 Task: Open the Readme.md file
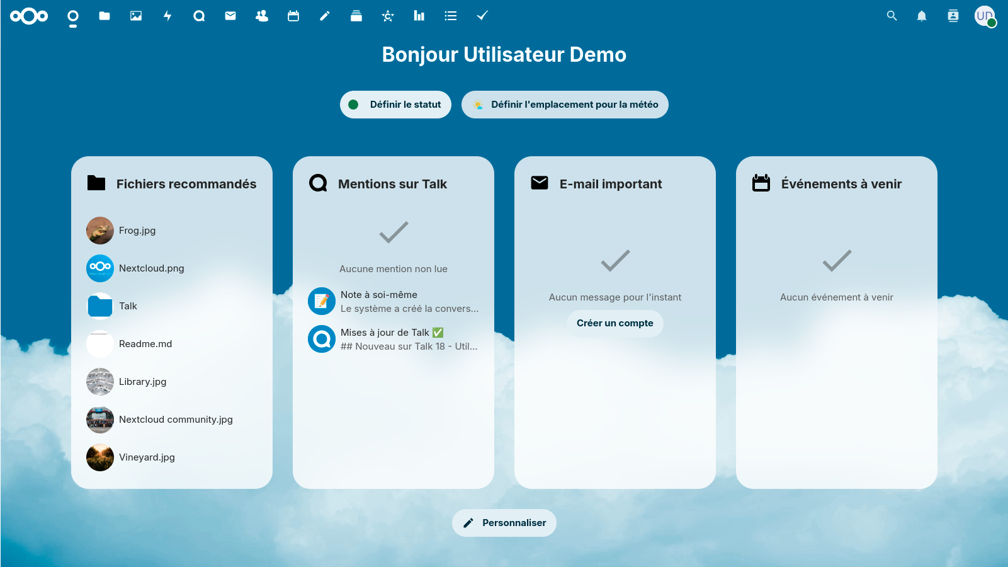(x=172, y=344)
